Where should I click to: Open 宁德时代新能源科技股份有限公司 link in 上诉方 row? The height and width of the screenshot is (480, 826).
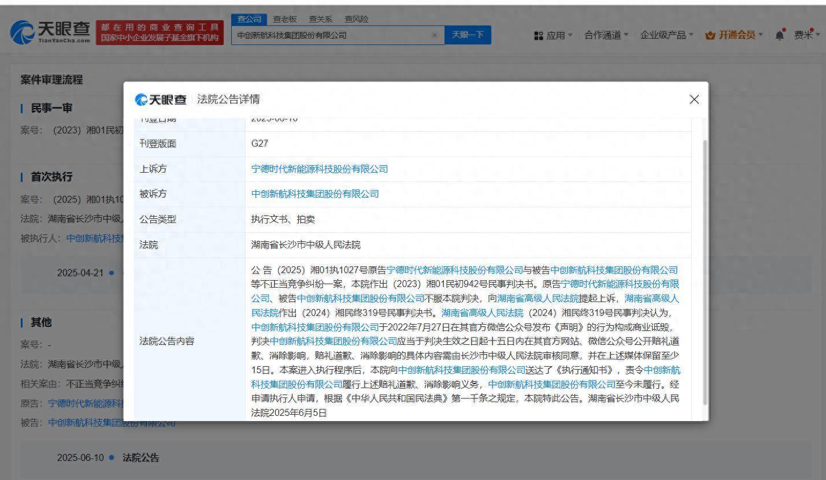point(320,169)
